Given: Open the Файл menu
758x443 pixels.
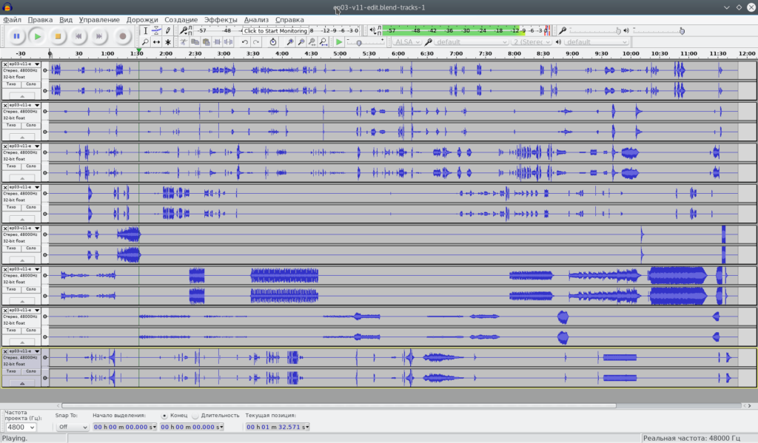Looking at the screenshot, I should (12, 20).
